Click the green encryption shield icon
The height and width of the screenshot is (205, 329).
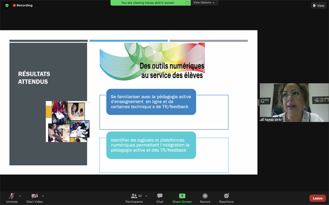pos(7,5)
